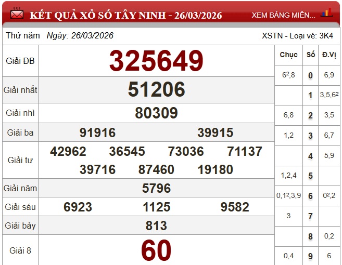
Task: Click the Giải ĐB row label
Action: [x=20, y=61]
